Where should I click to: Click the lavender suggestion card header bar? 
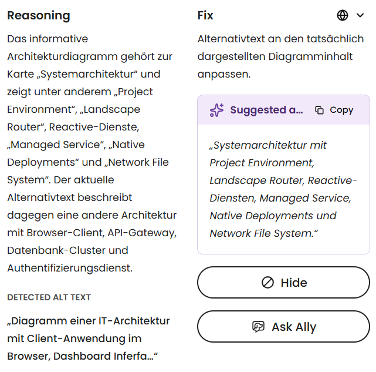click(x=283, y=110)
